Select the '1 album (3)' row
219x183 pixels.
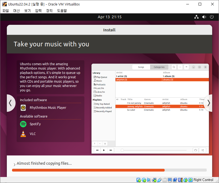[185, 76]
